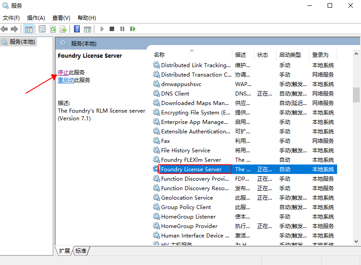
Task: Restart the service with the restart icon
Action: point(134,28)
